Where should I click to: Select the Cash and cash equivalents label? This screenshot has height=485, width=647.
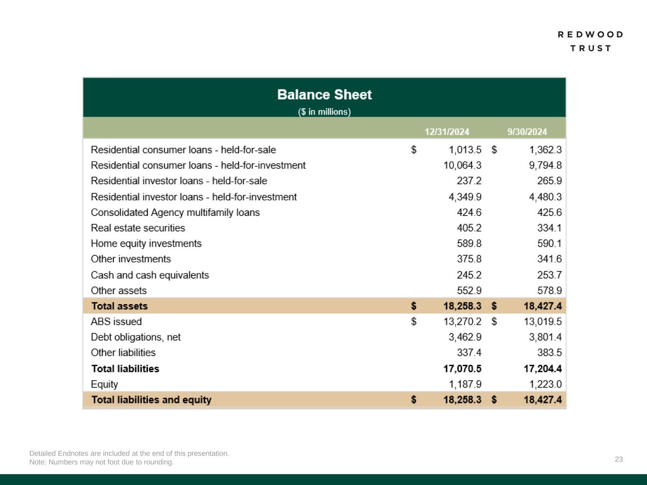coord(150,275)
